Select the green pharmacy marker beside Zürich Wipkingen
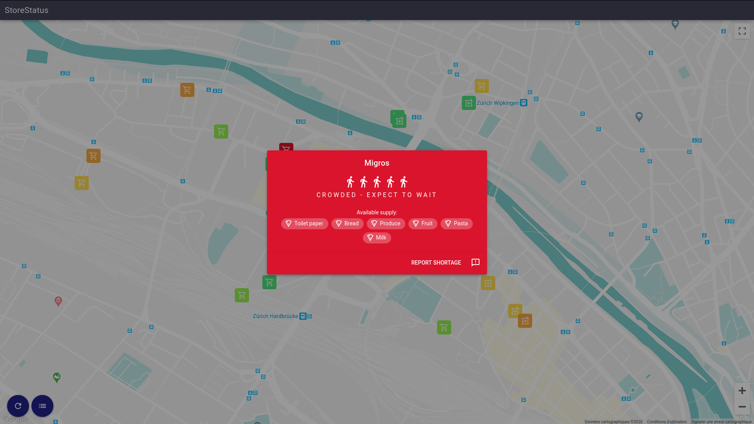754x424 pixels. coord(469,103)
